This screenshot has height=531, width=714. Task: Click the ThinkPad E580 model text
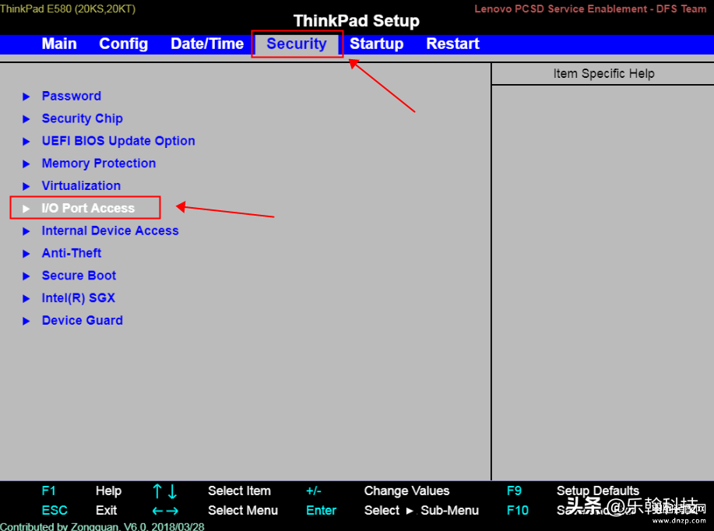pos(68,9)
